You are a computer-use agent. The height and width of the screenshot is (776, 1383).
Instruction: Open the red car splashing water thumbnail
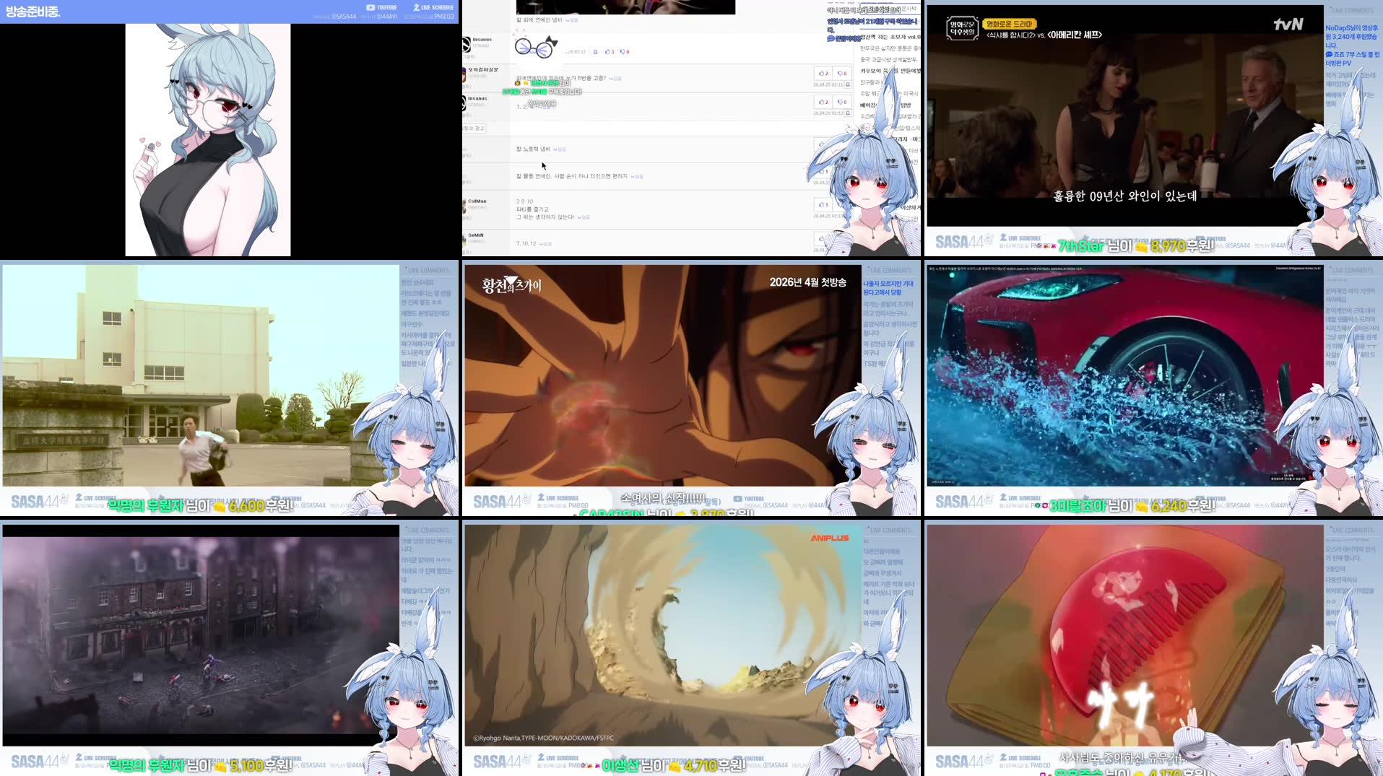pos(1153,388)
